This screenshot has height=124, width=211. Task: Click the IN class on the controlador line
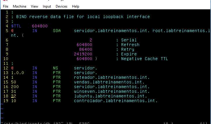pos(35,101)
